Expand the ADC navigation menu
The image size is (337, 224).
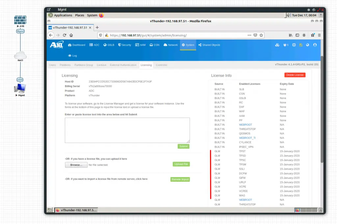tap(94, 45)
